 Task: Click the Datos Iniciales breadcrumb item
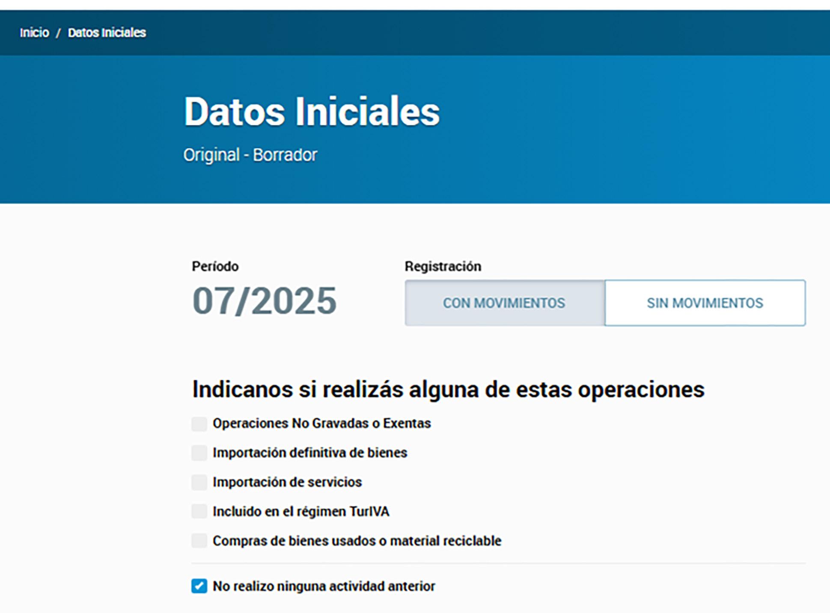(107, 33)
